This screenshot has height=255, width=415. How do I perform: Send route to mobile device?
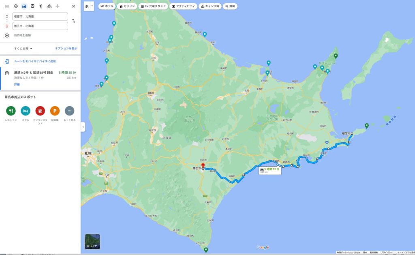pos(34,61)
